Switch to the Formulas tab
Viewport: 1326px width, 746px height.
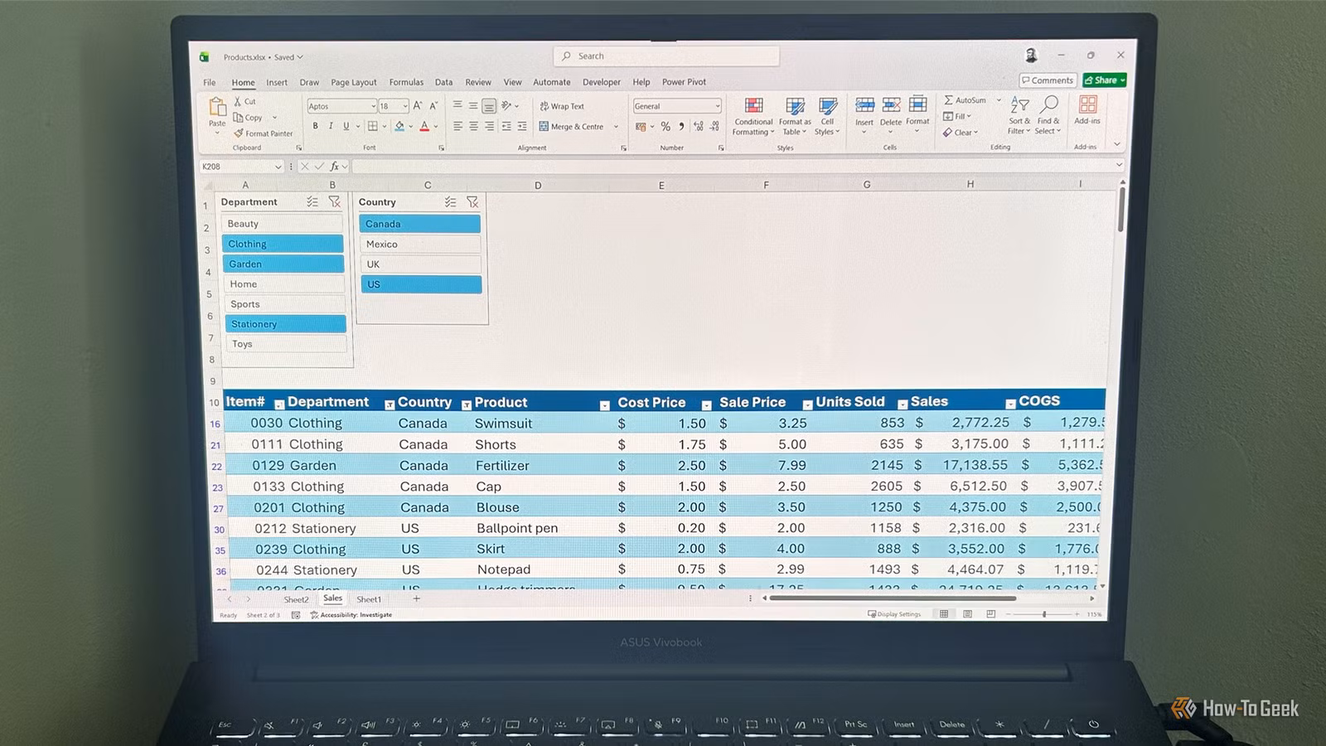click(x=406, y=82)
